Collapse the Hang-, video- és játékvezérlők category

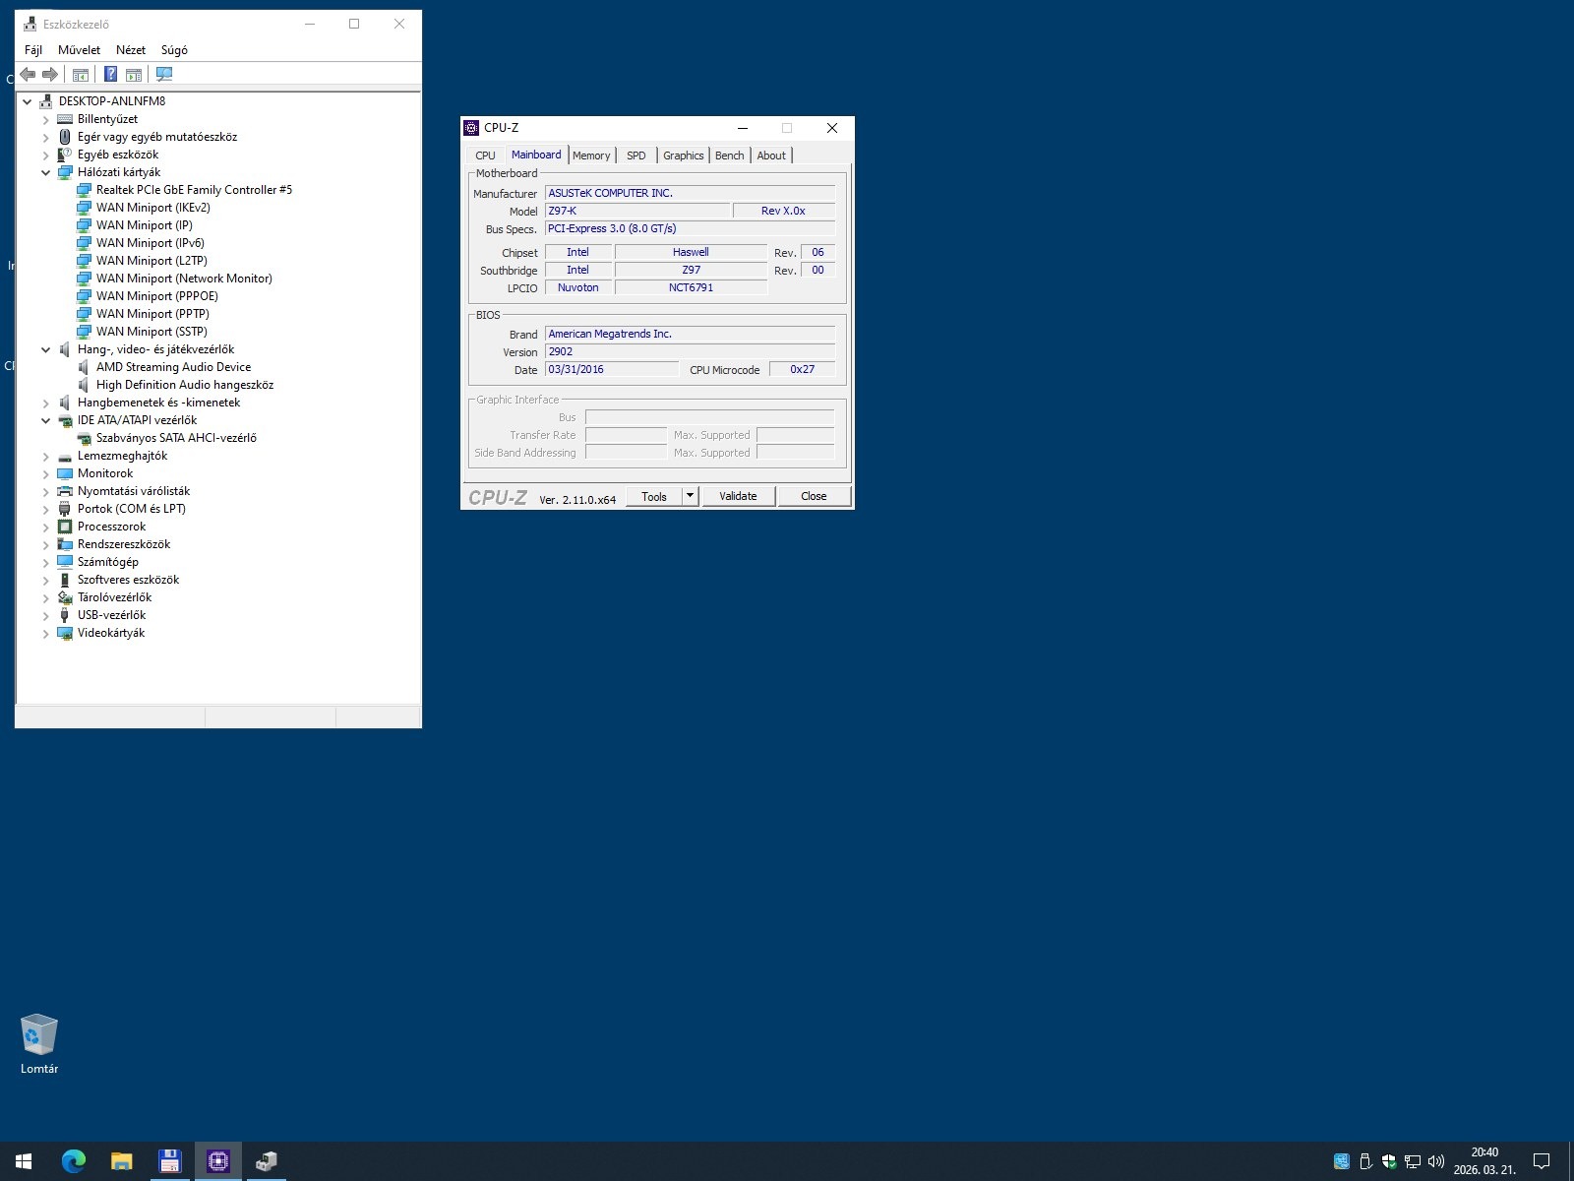pyautogui.click(x=45, y=349)
